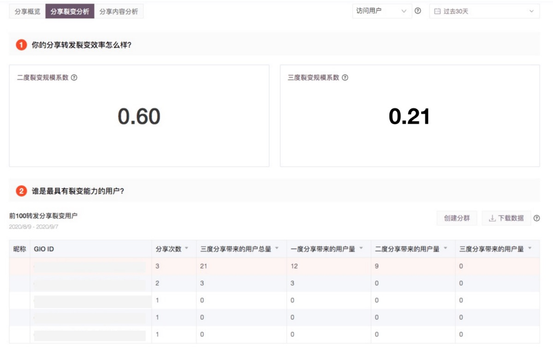Open the 分享内容分析 tab

click(x=118, y=11)
